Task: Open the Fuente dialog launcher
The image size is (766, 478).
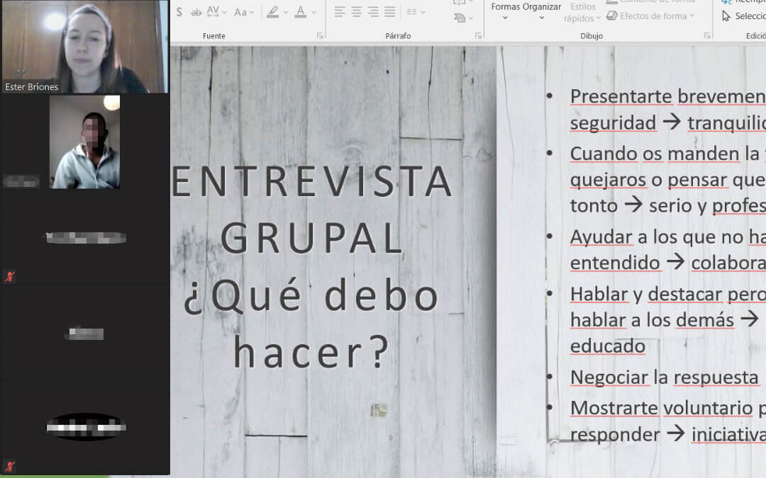Action: (320, 35)
